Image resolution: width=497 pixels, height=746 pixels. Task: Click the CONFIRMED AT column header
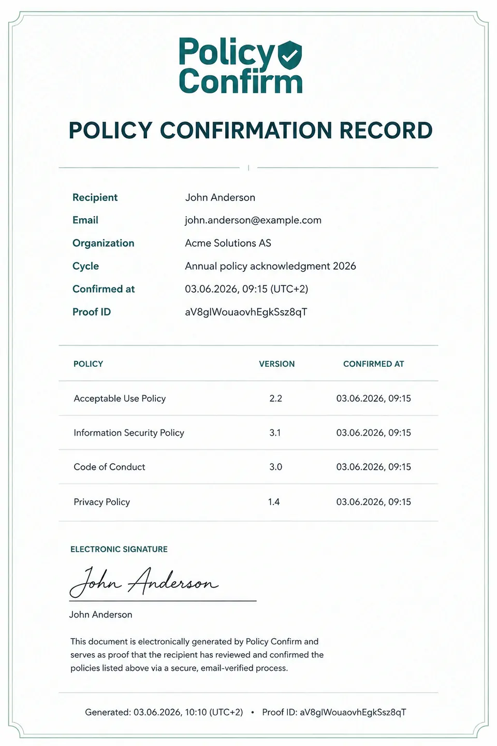click(373, 364)
